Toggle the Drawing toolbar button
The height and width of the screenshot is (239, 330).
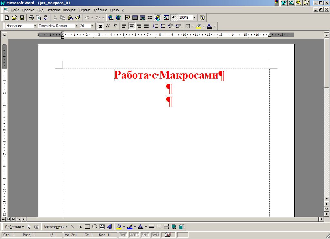pyautogui.click(x=157, y=18)
